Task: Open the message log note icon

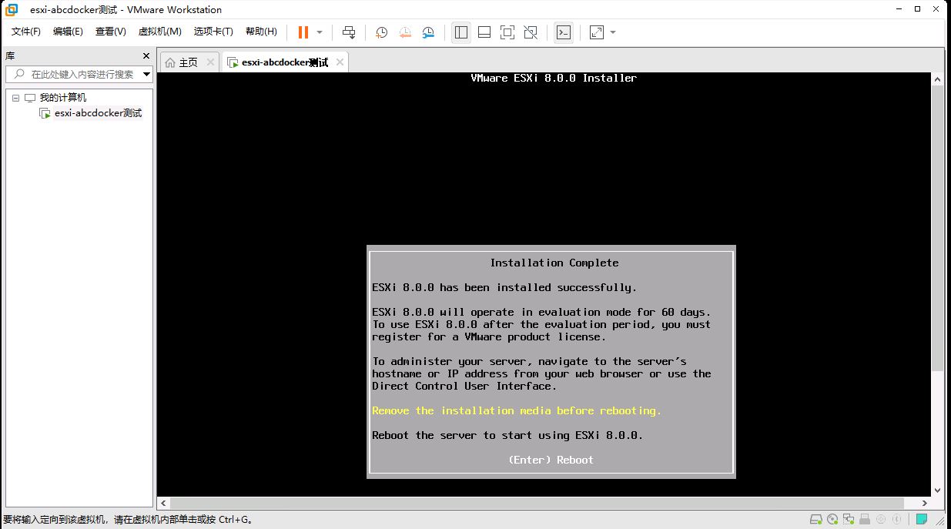Action: click(921, 520)
